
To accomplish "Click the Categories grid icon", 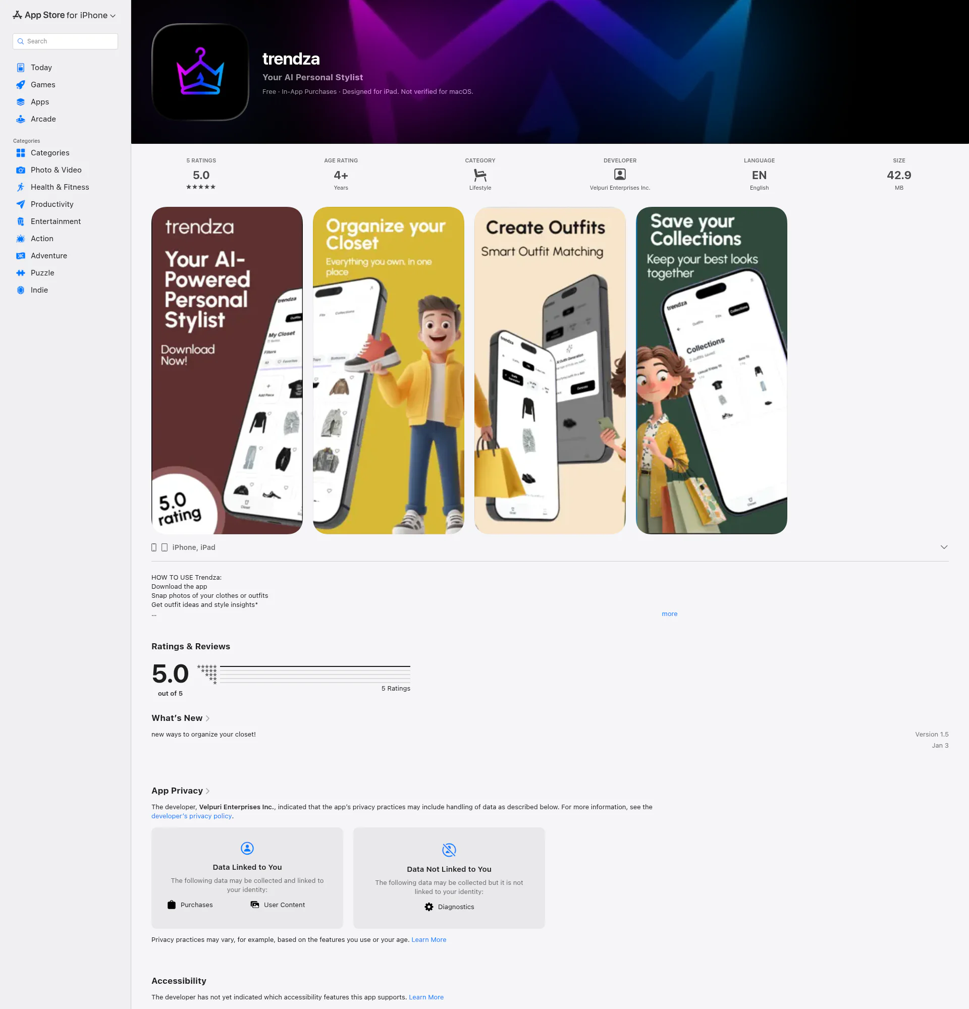I will click(x=21, y=153).
